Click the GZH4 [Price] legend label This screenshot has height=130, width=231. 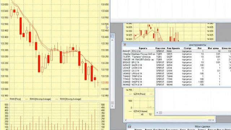(139, 94)
